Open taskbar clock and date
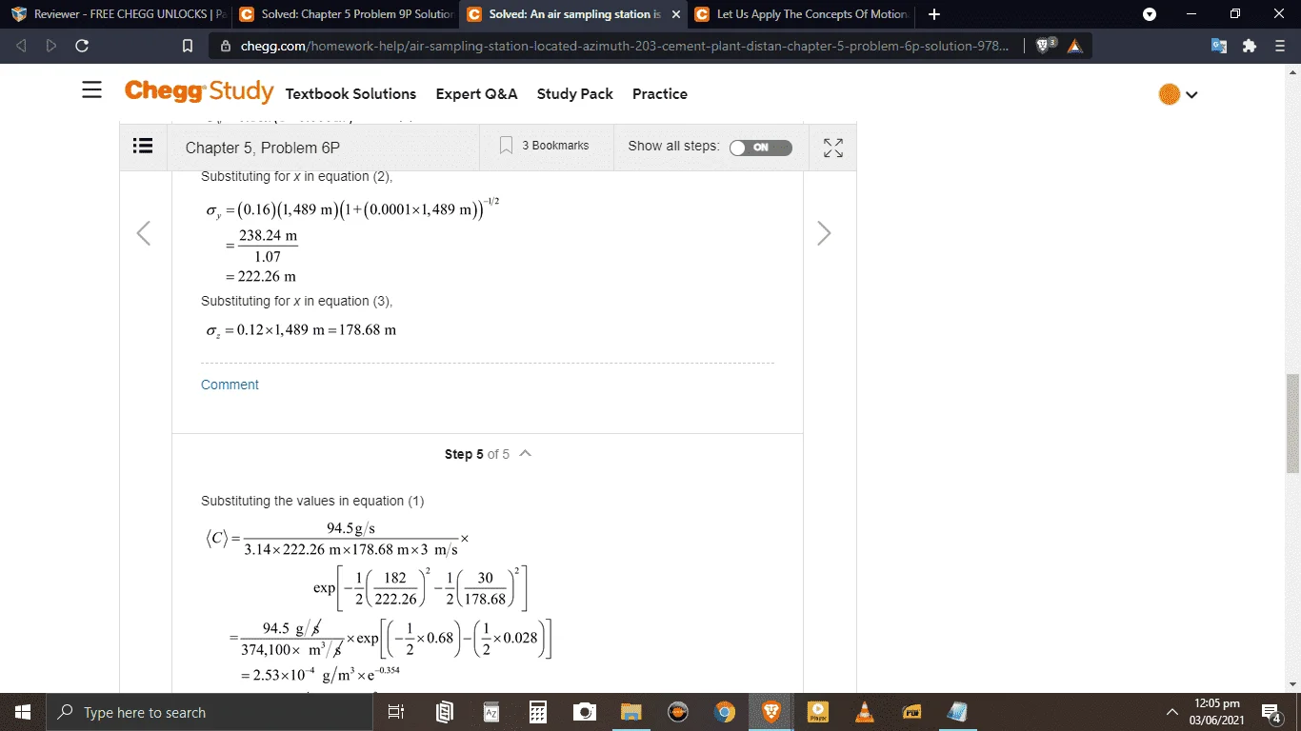This screenshot has height=731, width=1301. [x=1215, y=712]
